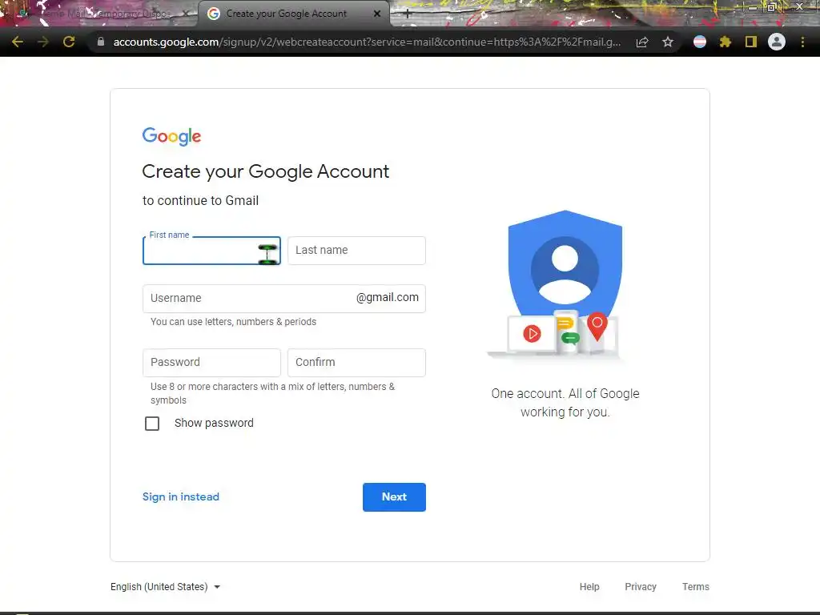Click 'You can use letters, numbers & periods' hint
The image size is (820, 615).
coord(233,322)
